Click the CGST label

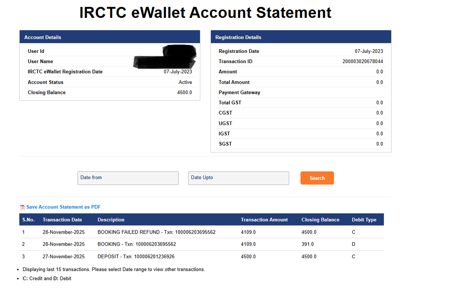pos(225,113)
